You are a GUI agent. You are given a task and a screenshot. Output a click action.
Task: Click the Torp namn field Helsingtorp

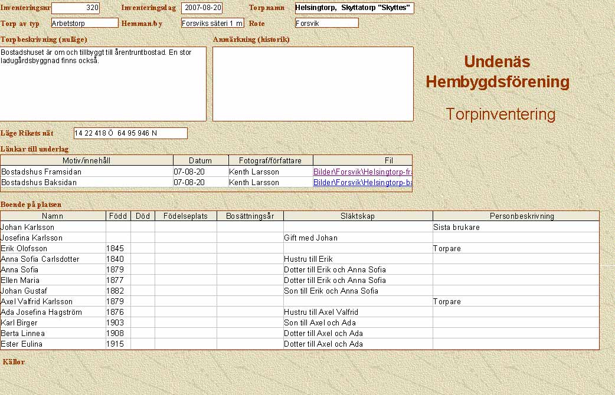[354, 8]
